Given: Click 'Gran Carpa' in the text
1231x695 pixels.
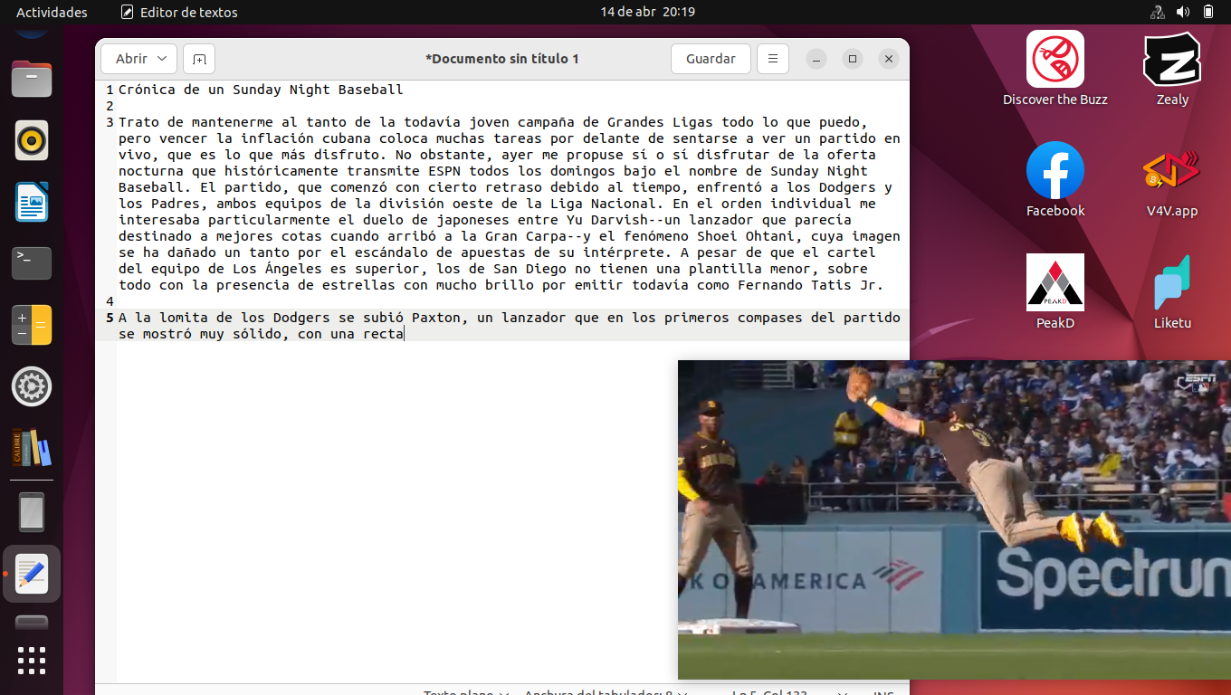Looking at the screenshot, I should [x=526, y=236].
